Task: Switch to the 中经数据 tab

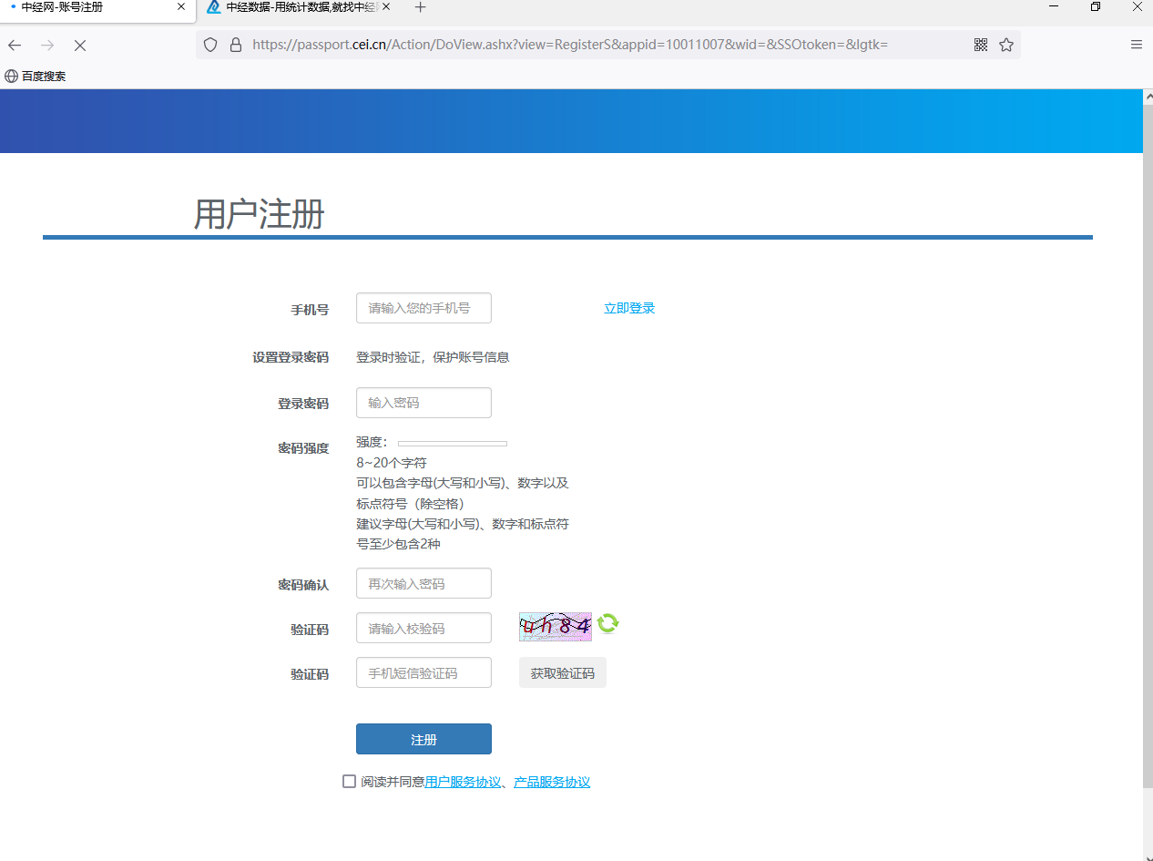Action: click(x=301, y=7)
